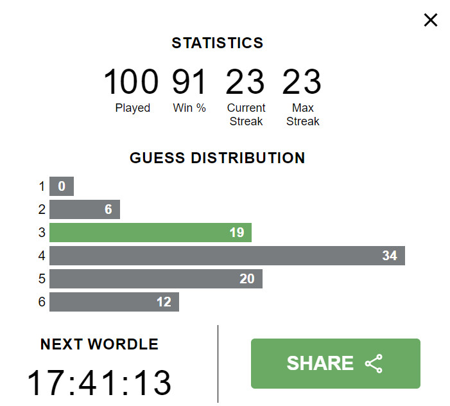Viewport: 450px width, 406px height.
Task: Click the Played count of 100
Action: click(x=131, y=82)
